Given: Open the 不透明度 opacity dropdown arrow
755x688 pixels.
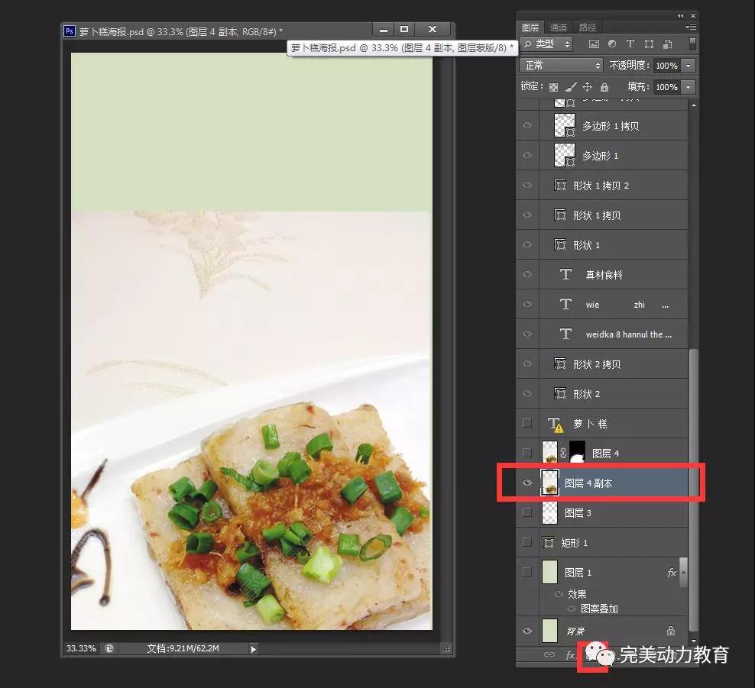Looking at the screenshot, I should (689, 66).
